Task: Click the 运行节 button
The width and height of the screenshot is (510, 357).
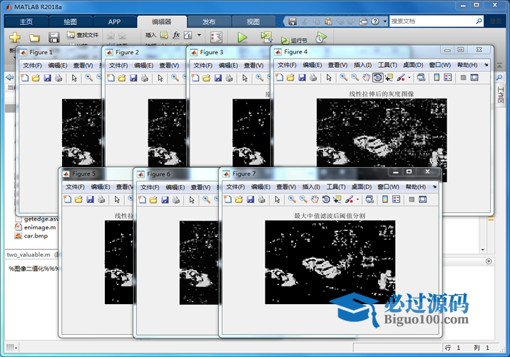Action: (294, 41)
